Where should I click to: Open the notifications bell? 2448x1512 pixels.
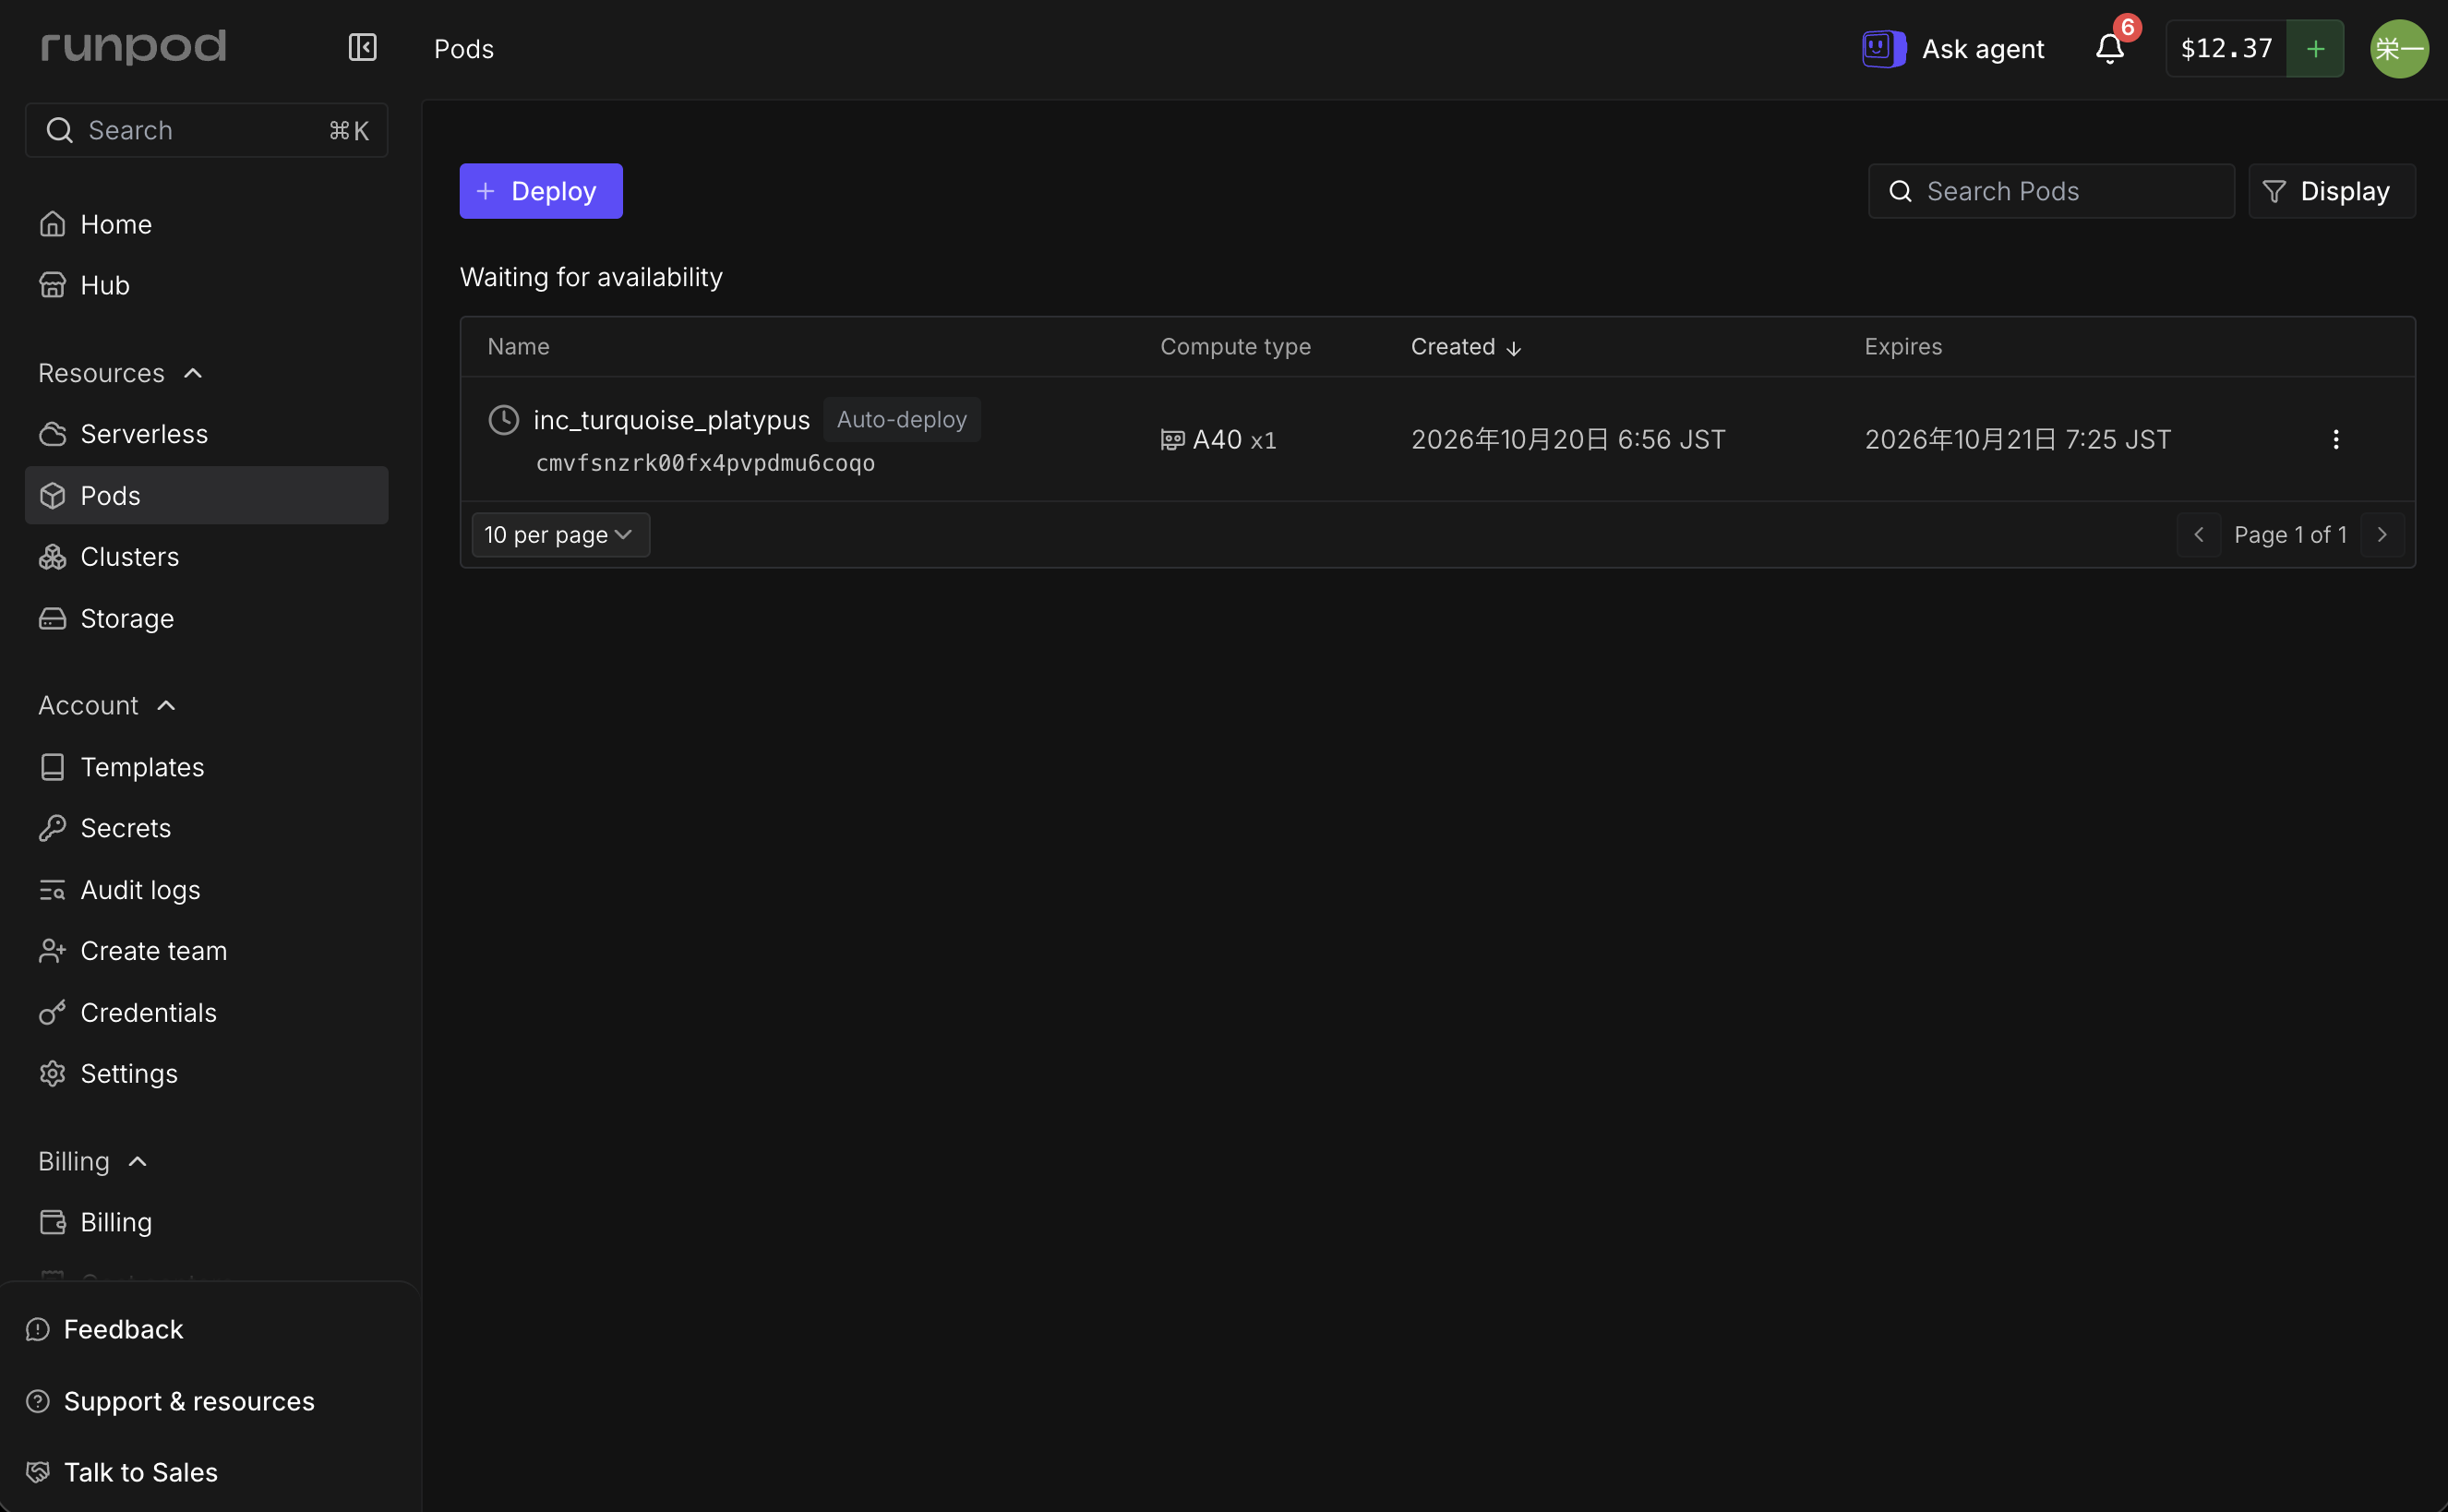pyautogui.click(x=2110, y=48)
